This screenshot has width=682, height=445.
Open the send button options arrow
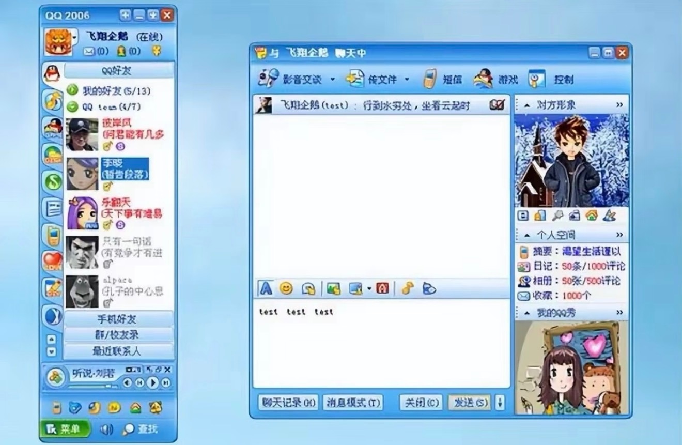click(500, 403)
